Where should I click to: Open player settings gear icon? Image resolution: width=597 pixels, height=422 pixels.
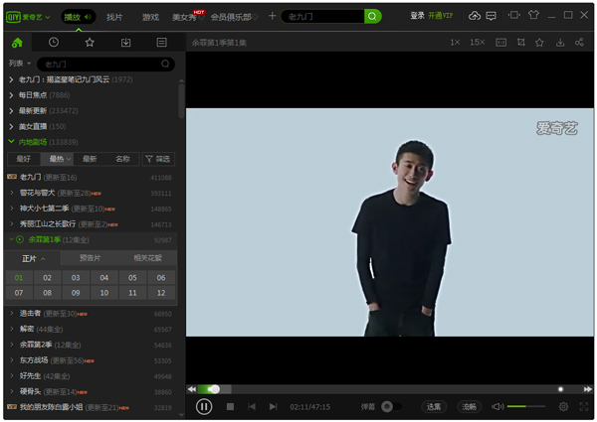(563, 407)
